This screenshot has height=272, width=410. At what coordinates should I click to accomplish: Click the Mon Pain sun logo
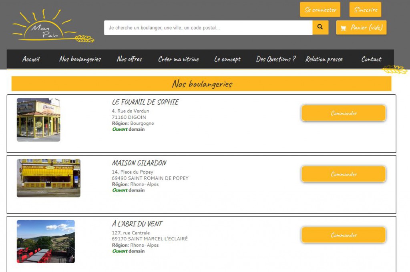tap(52, 27)
